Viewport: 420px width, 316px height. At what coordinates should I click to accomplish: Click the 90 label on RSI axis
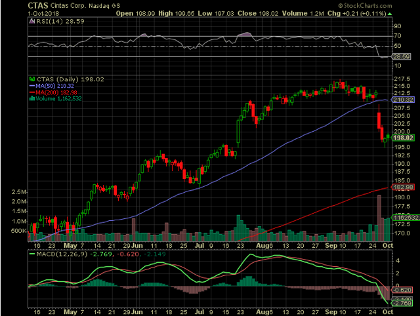398,26
